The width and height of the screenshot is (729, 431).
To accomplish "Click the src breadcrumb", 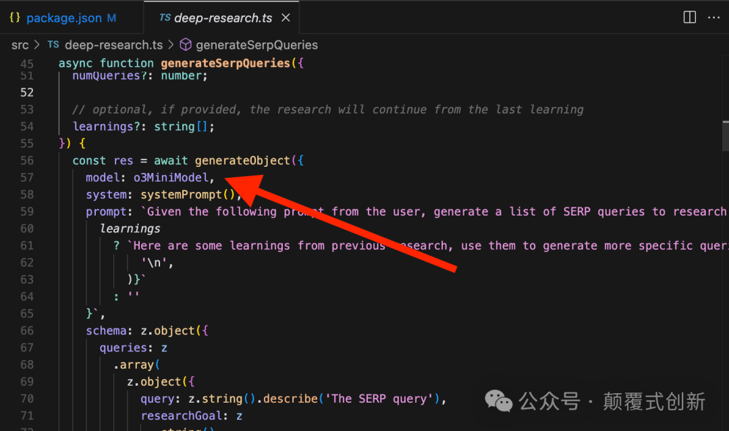I will click(20, 45).
